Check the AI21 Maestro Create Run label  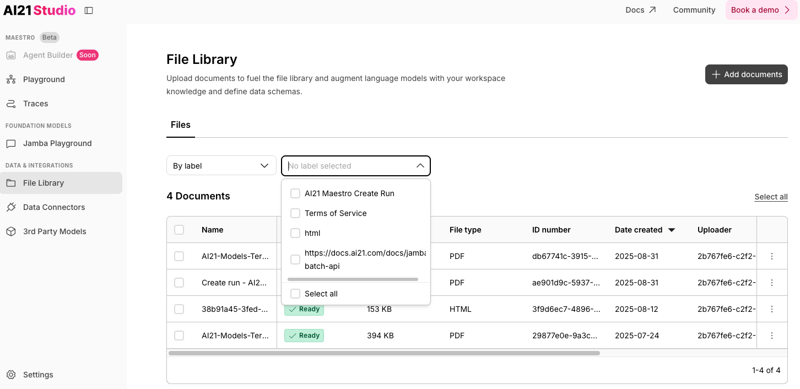click(295, 193)
